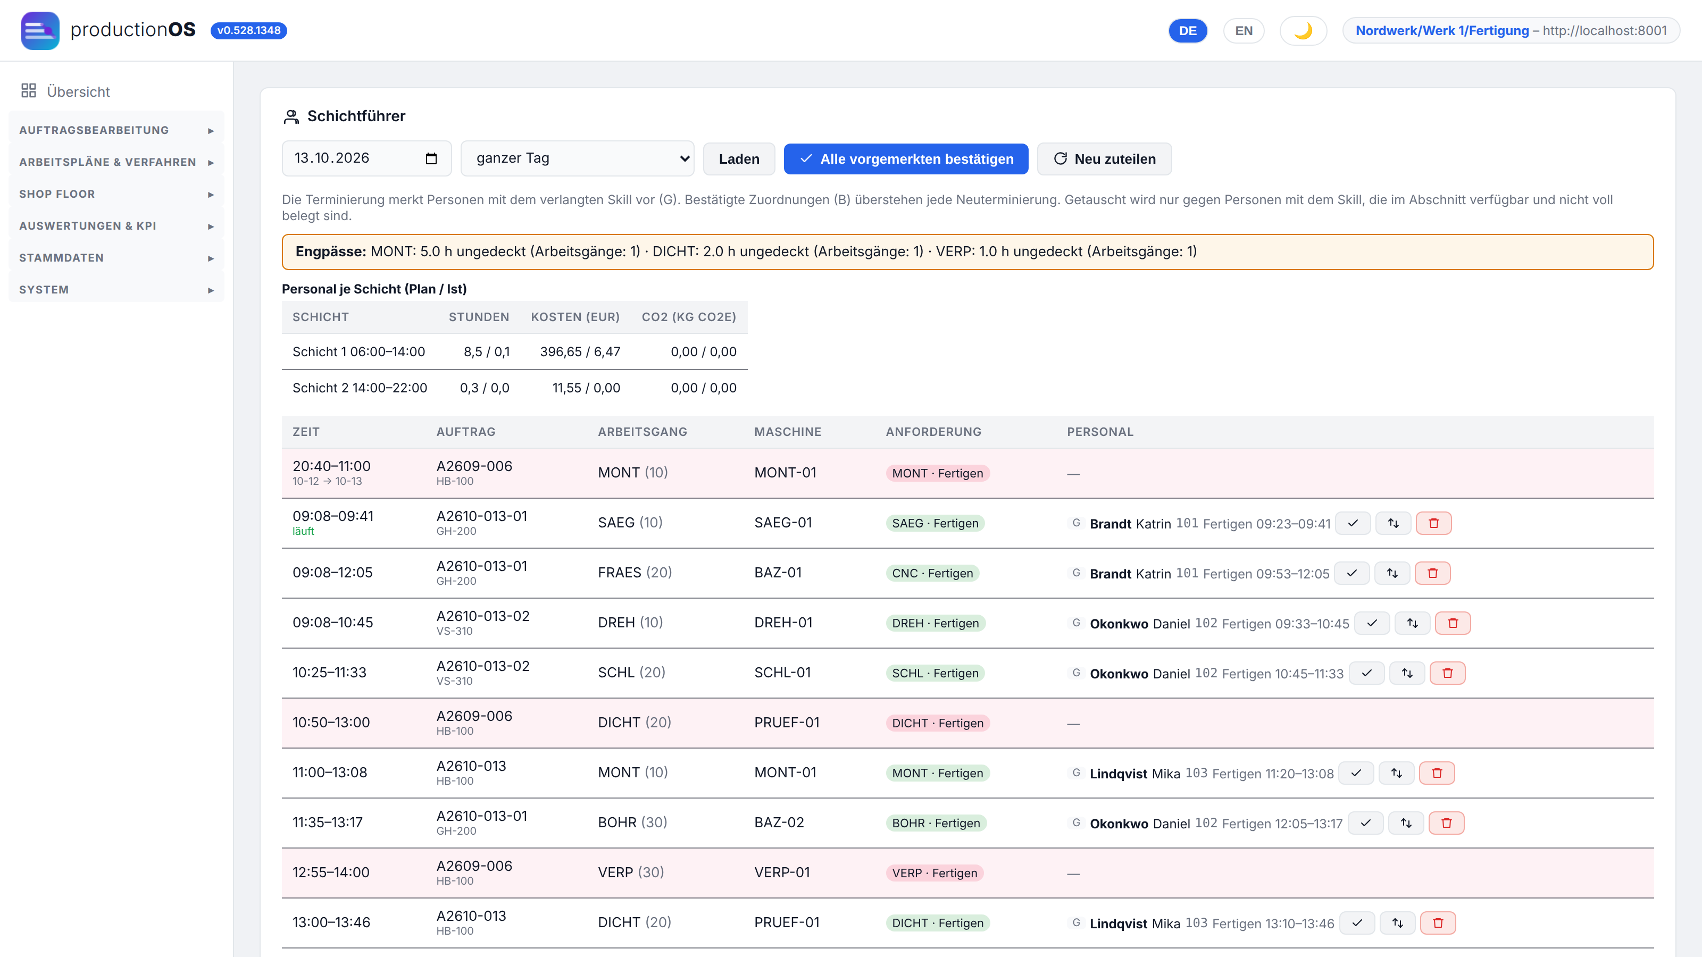The width and height of the screenshot is (1702, 957).
Task: Click the date input 13.10.2026
Action: [x=366, y=158]
